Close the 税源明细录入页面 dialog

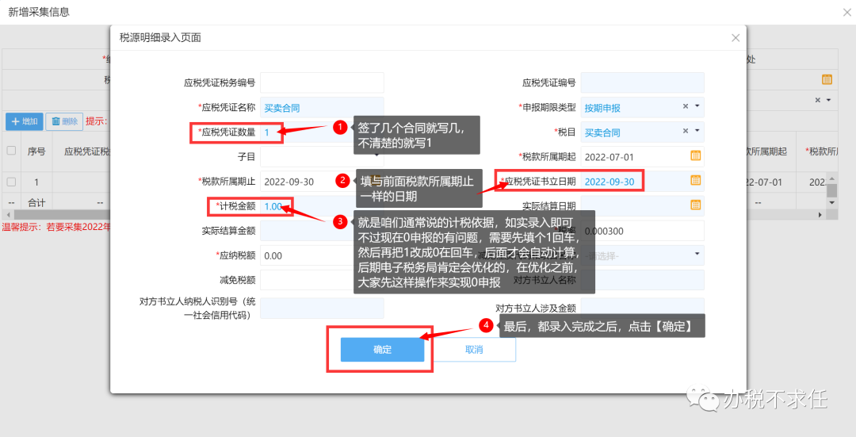pos(736,38)
